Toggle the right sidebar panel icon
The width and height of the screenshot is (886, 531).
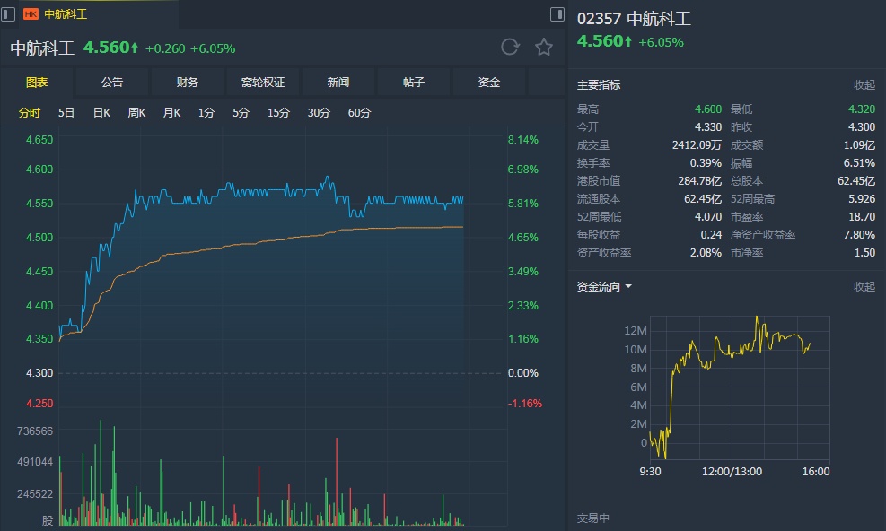tap(557, 14)
